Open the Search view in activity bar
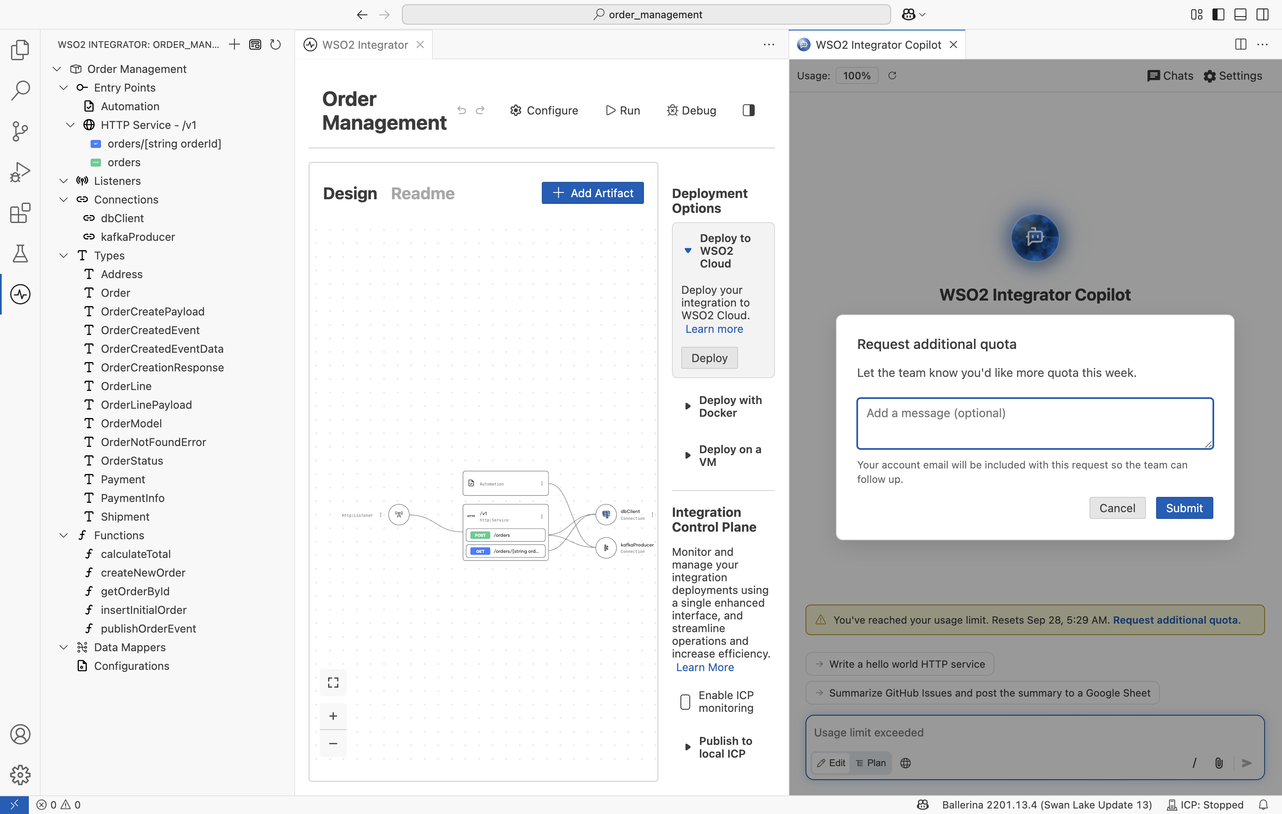This screenshot has height=814, width=1282. point(20,90)
